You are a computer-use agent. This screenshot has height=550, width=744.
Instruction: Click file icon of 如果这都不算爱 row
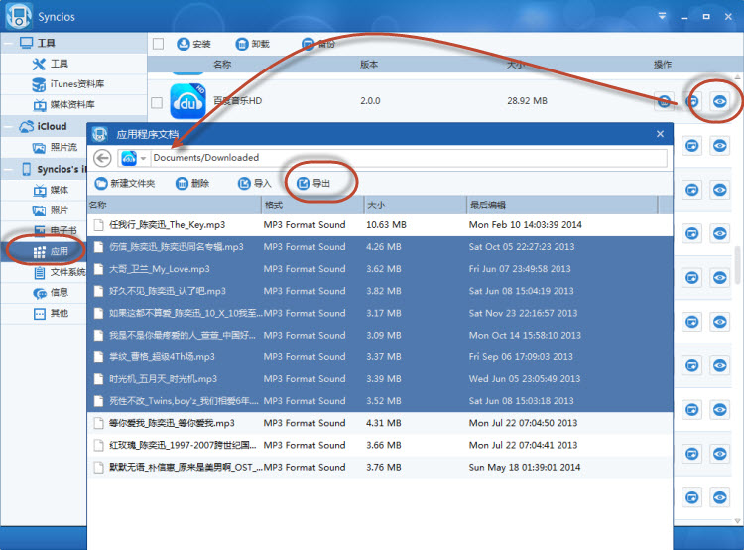coord(98,313)
